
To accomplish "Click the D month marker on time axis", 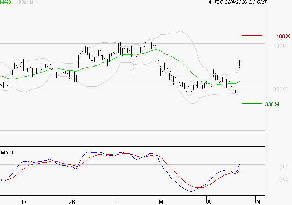I will tap(24, 202).
